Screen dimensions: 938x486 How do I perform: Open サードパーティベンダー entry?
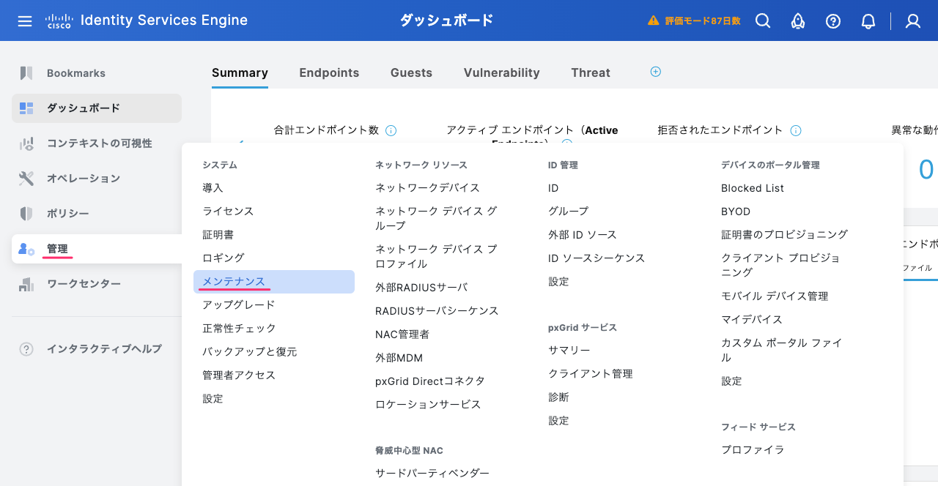(x=432, y=474)
